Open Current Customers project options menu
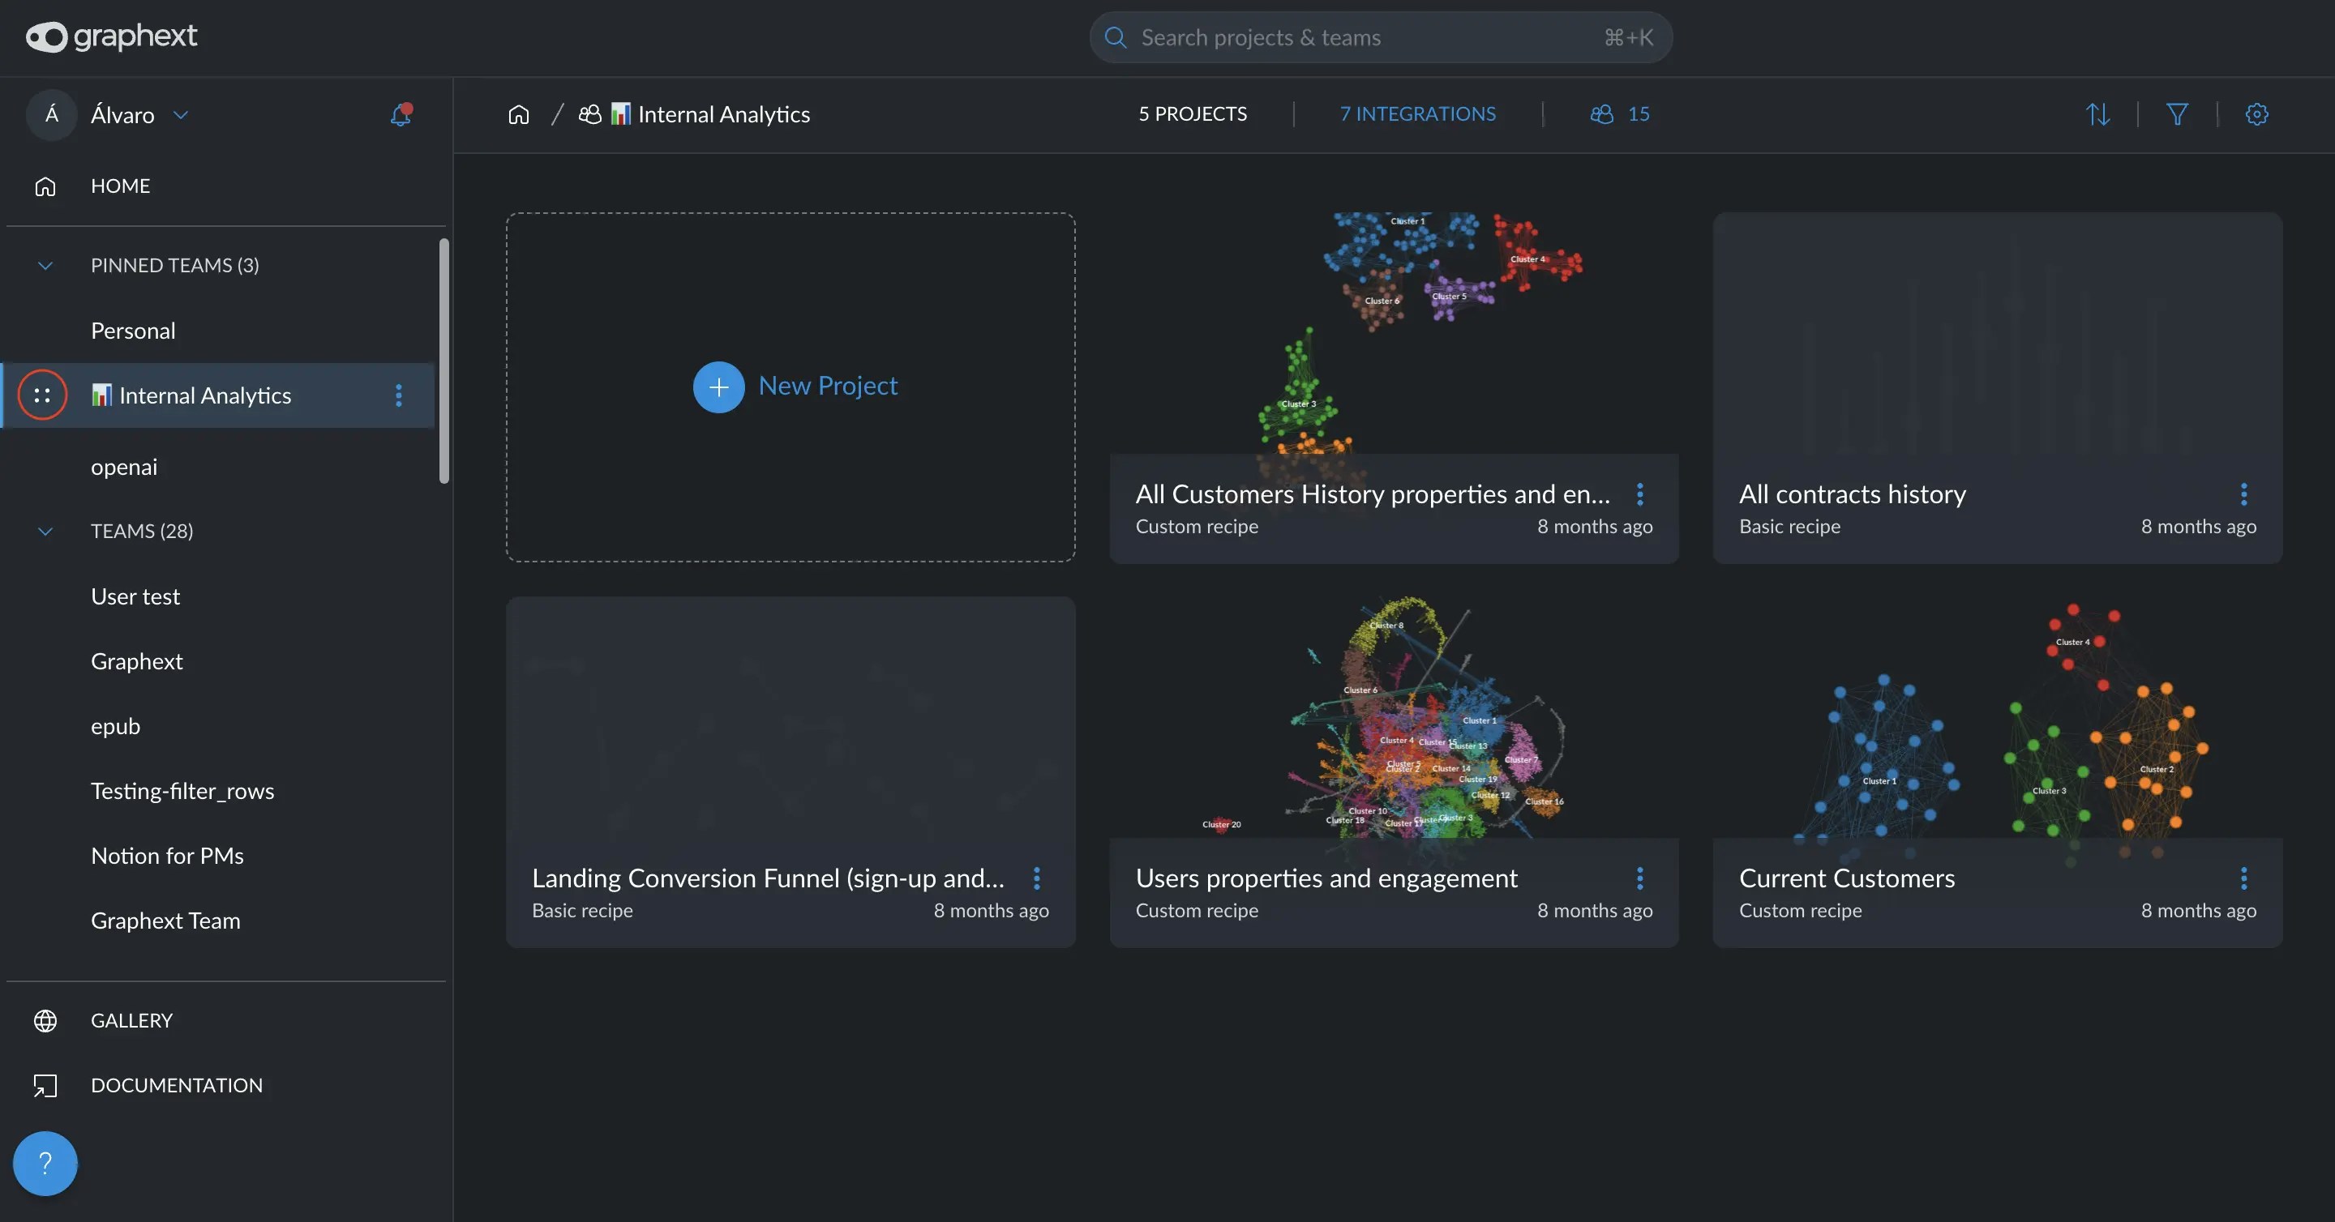The height and width of the screenshot is (1222, 2335). point(2243,878)
